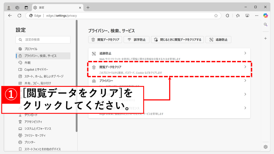This screenshot has height=154, width=274.
Task: Click the sidebar search magnifier icon
Action: (x=265, y=25)
